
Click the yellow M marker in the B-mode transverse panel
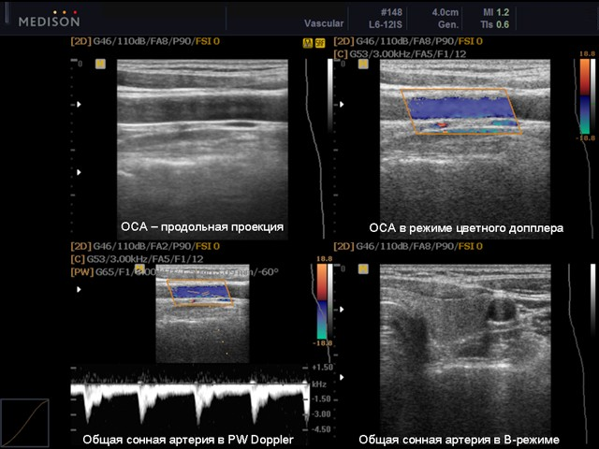pyautogui.click(x=363, y=269)
